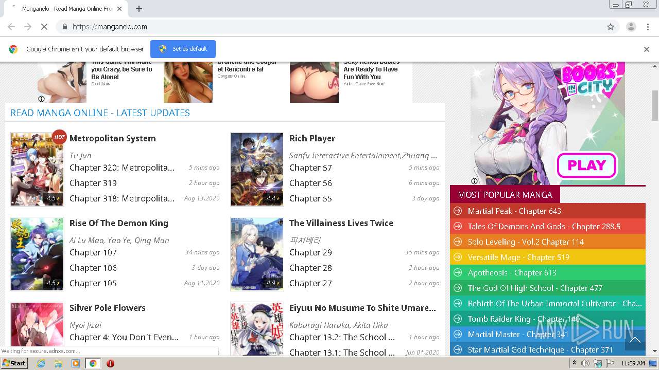The height and width of the screenshot is (370, 659).
Task: Click the system clock showing 11:39 AM
Action: point(633,363)
